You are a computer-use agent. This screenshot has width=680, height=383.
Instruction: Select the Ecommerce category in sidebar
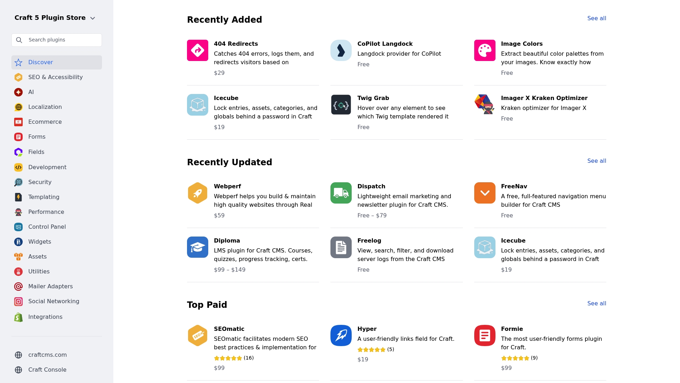(x=45, y=122)
